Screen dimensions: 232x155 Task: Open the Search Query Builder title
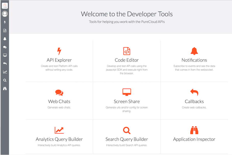127,139
